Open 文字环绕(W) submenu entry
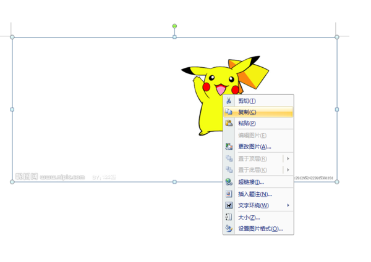371x262 pixels. click(258, 205)
